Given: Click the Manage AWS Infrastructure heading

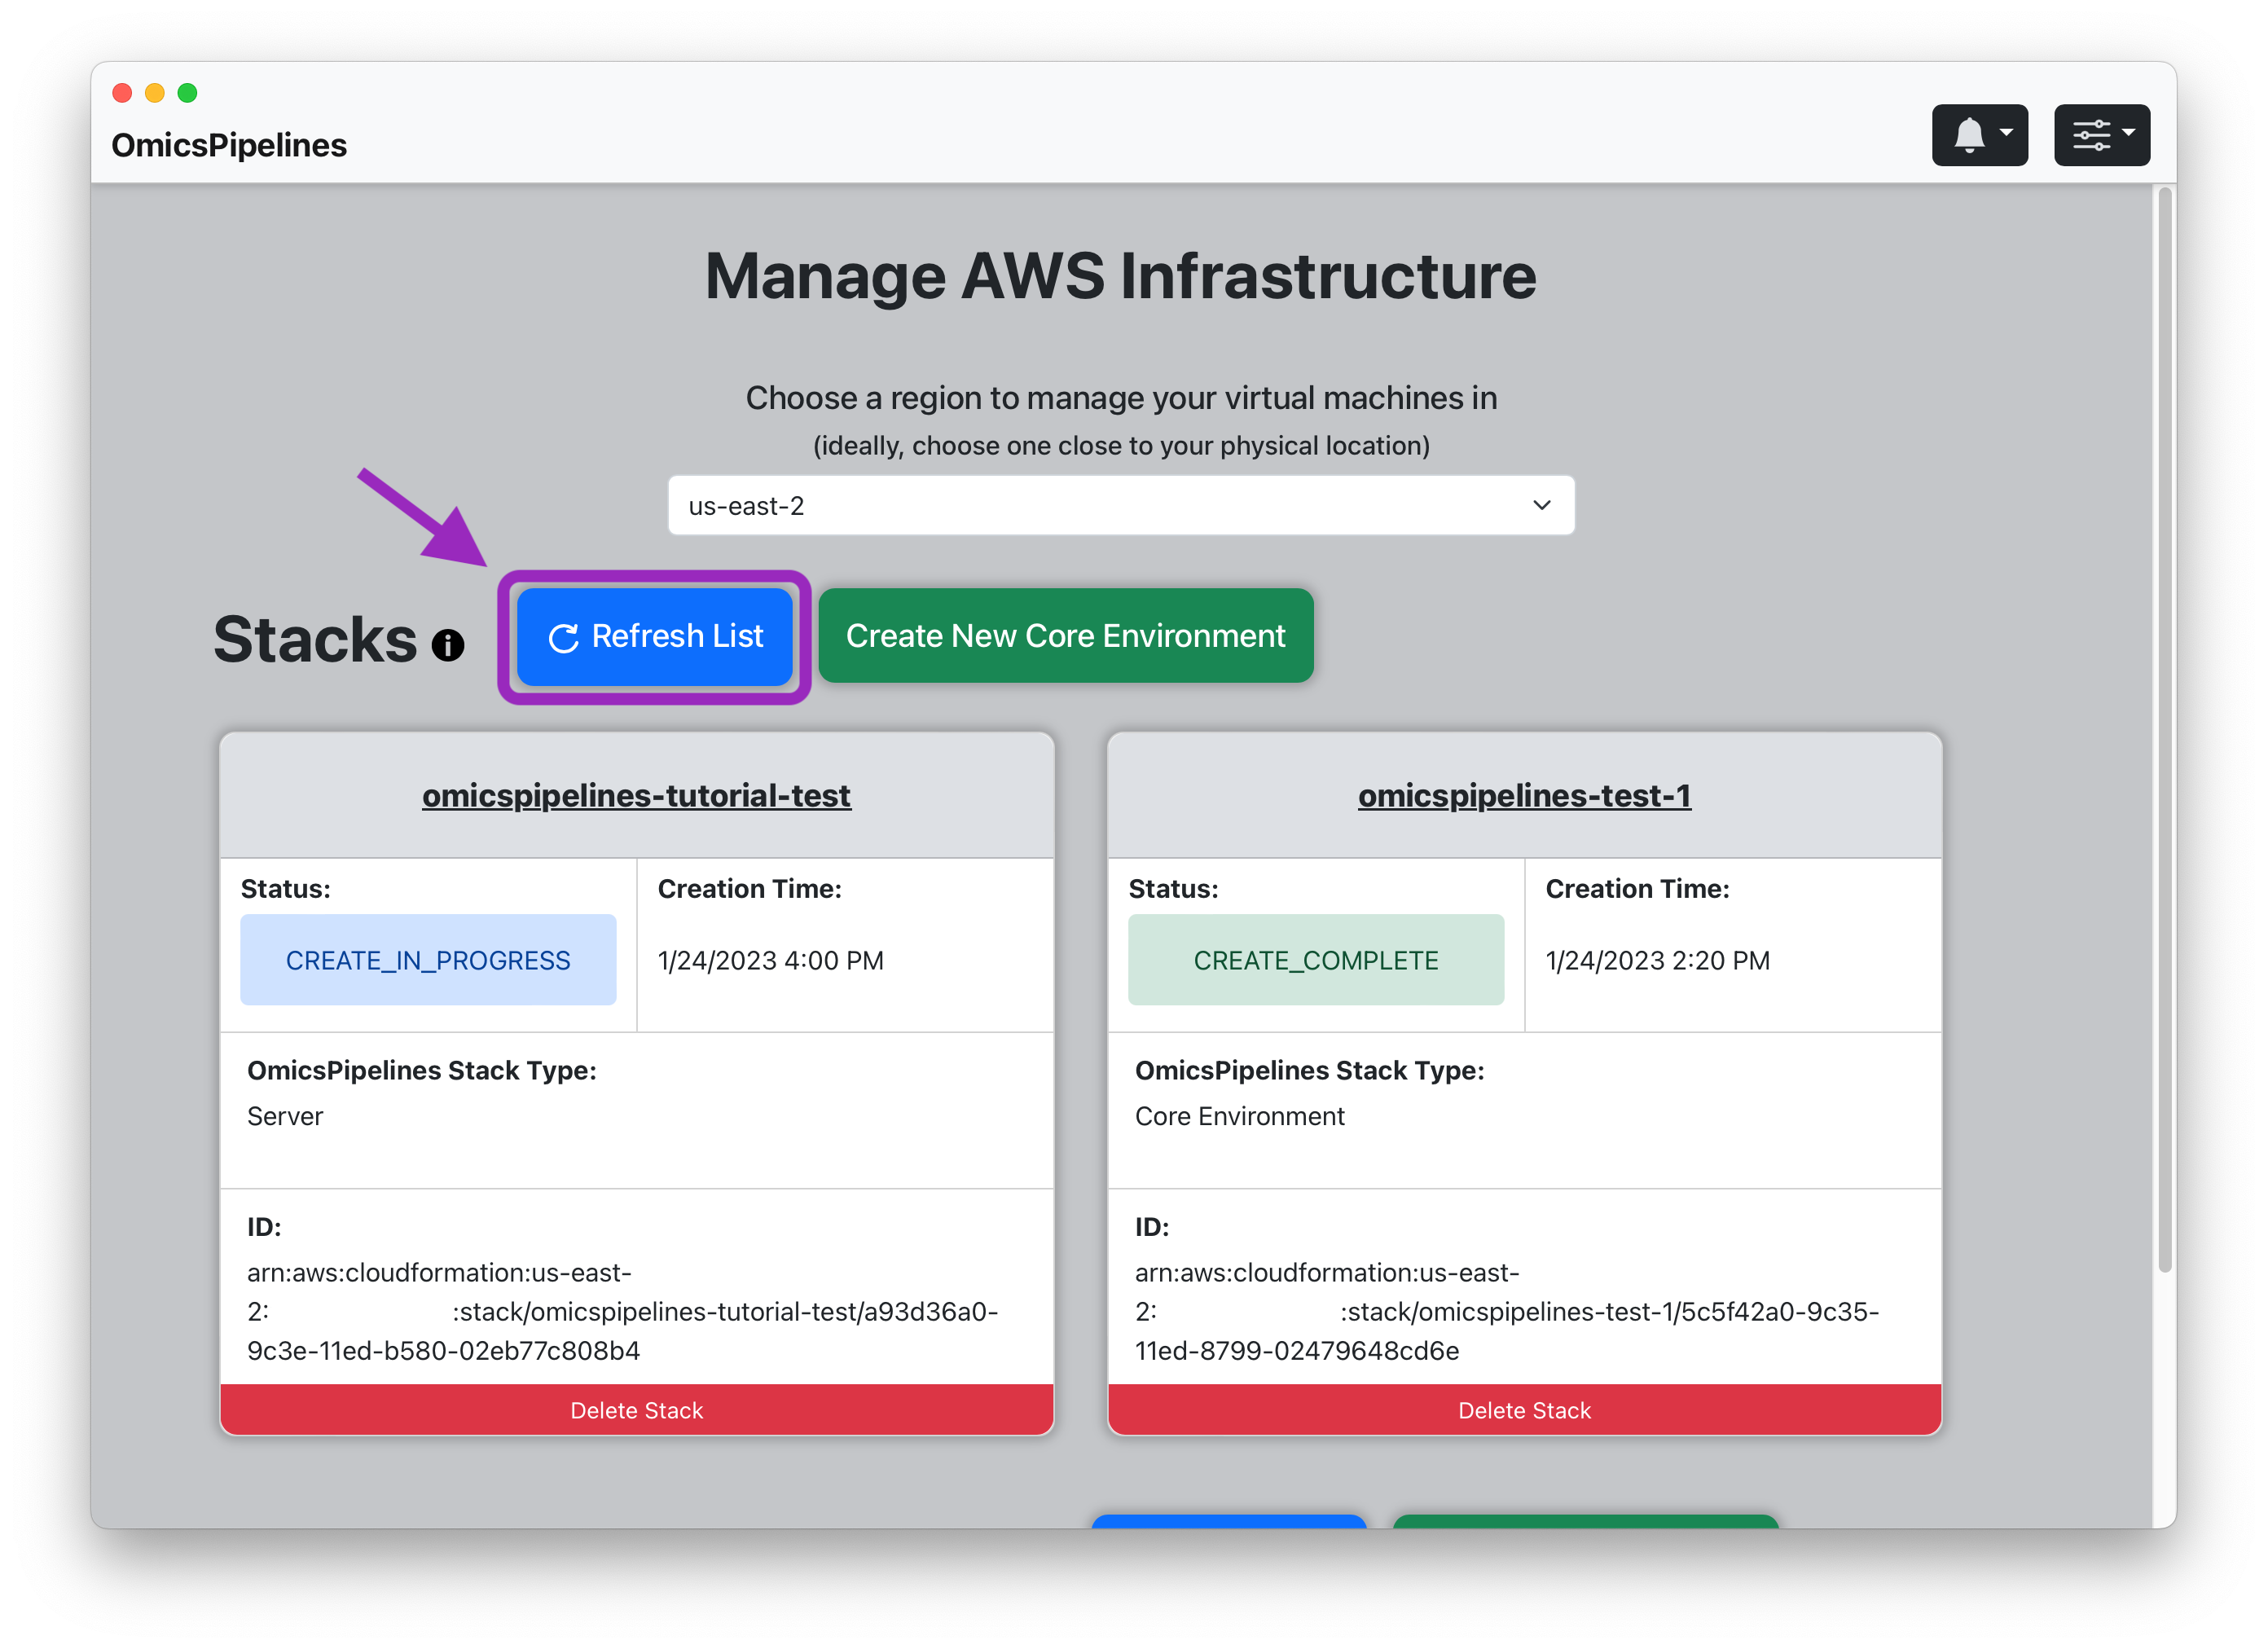Looking at the screenshot, I should pyautogui.click(x=1120, y=276).
